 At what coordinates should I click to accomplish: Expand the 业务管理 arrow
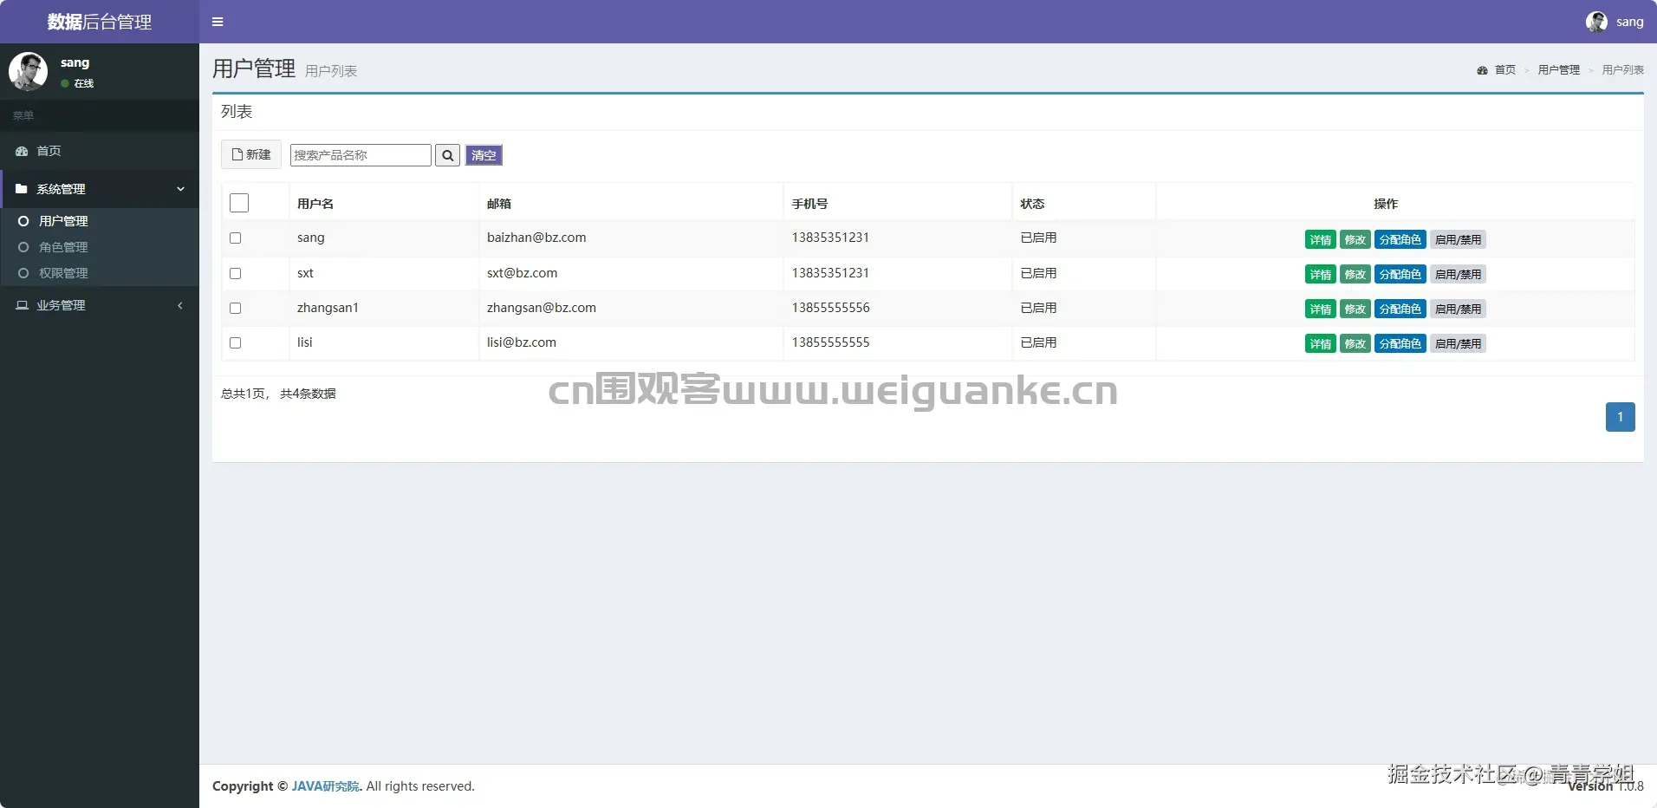[180, 305]
